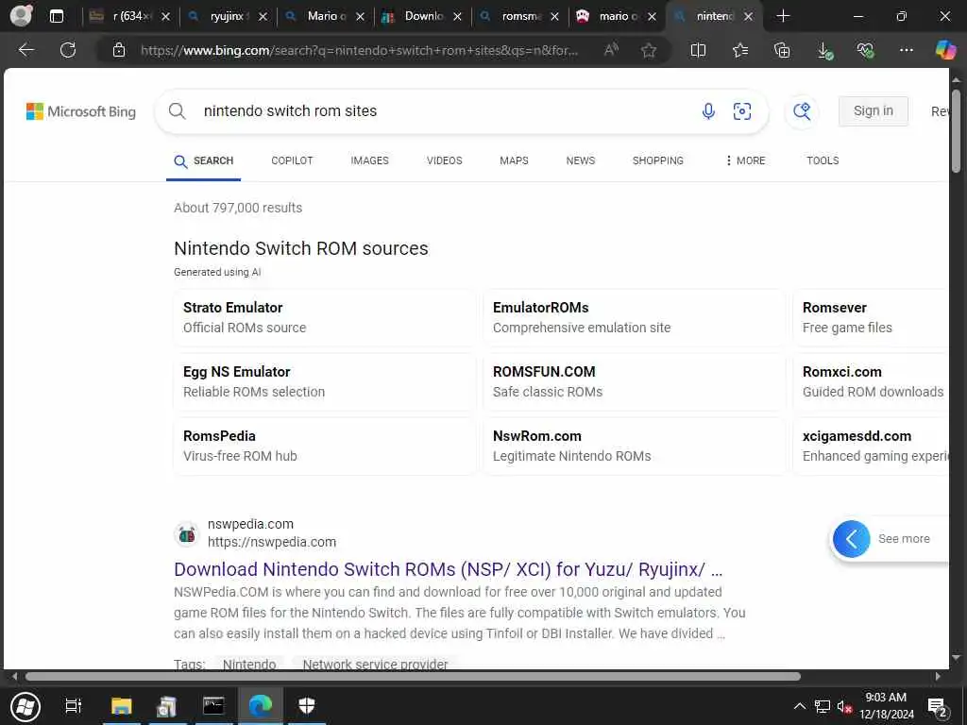Open a new tab
This screenshot has height=725, width=967.
[x=783, y=16]
